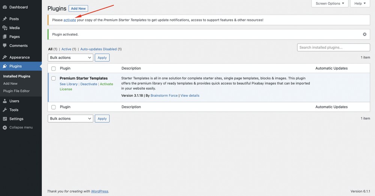Click the 'activate' link in notice
The width and height of the screenshot is (375, 196).
point(70,20)
